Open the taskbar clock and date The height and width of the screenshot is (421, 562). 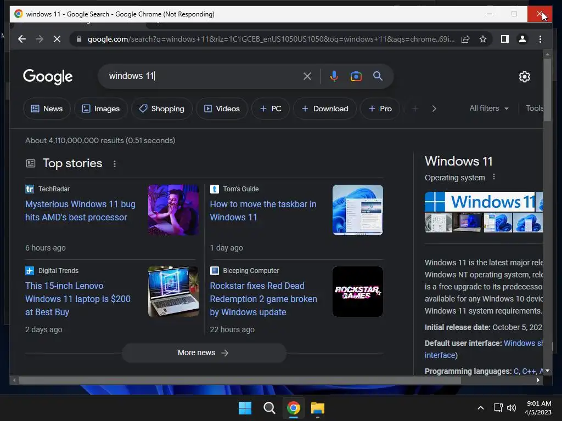tap(538, 408)
